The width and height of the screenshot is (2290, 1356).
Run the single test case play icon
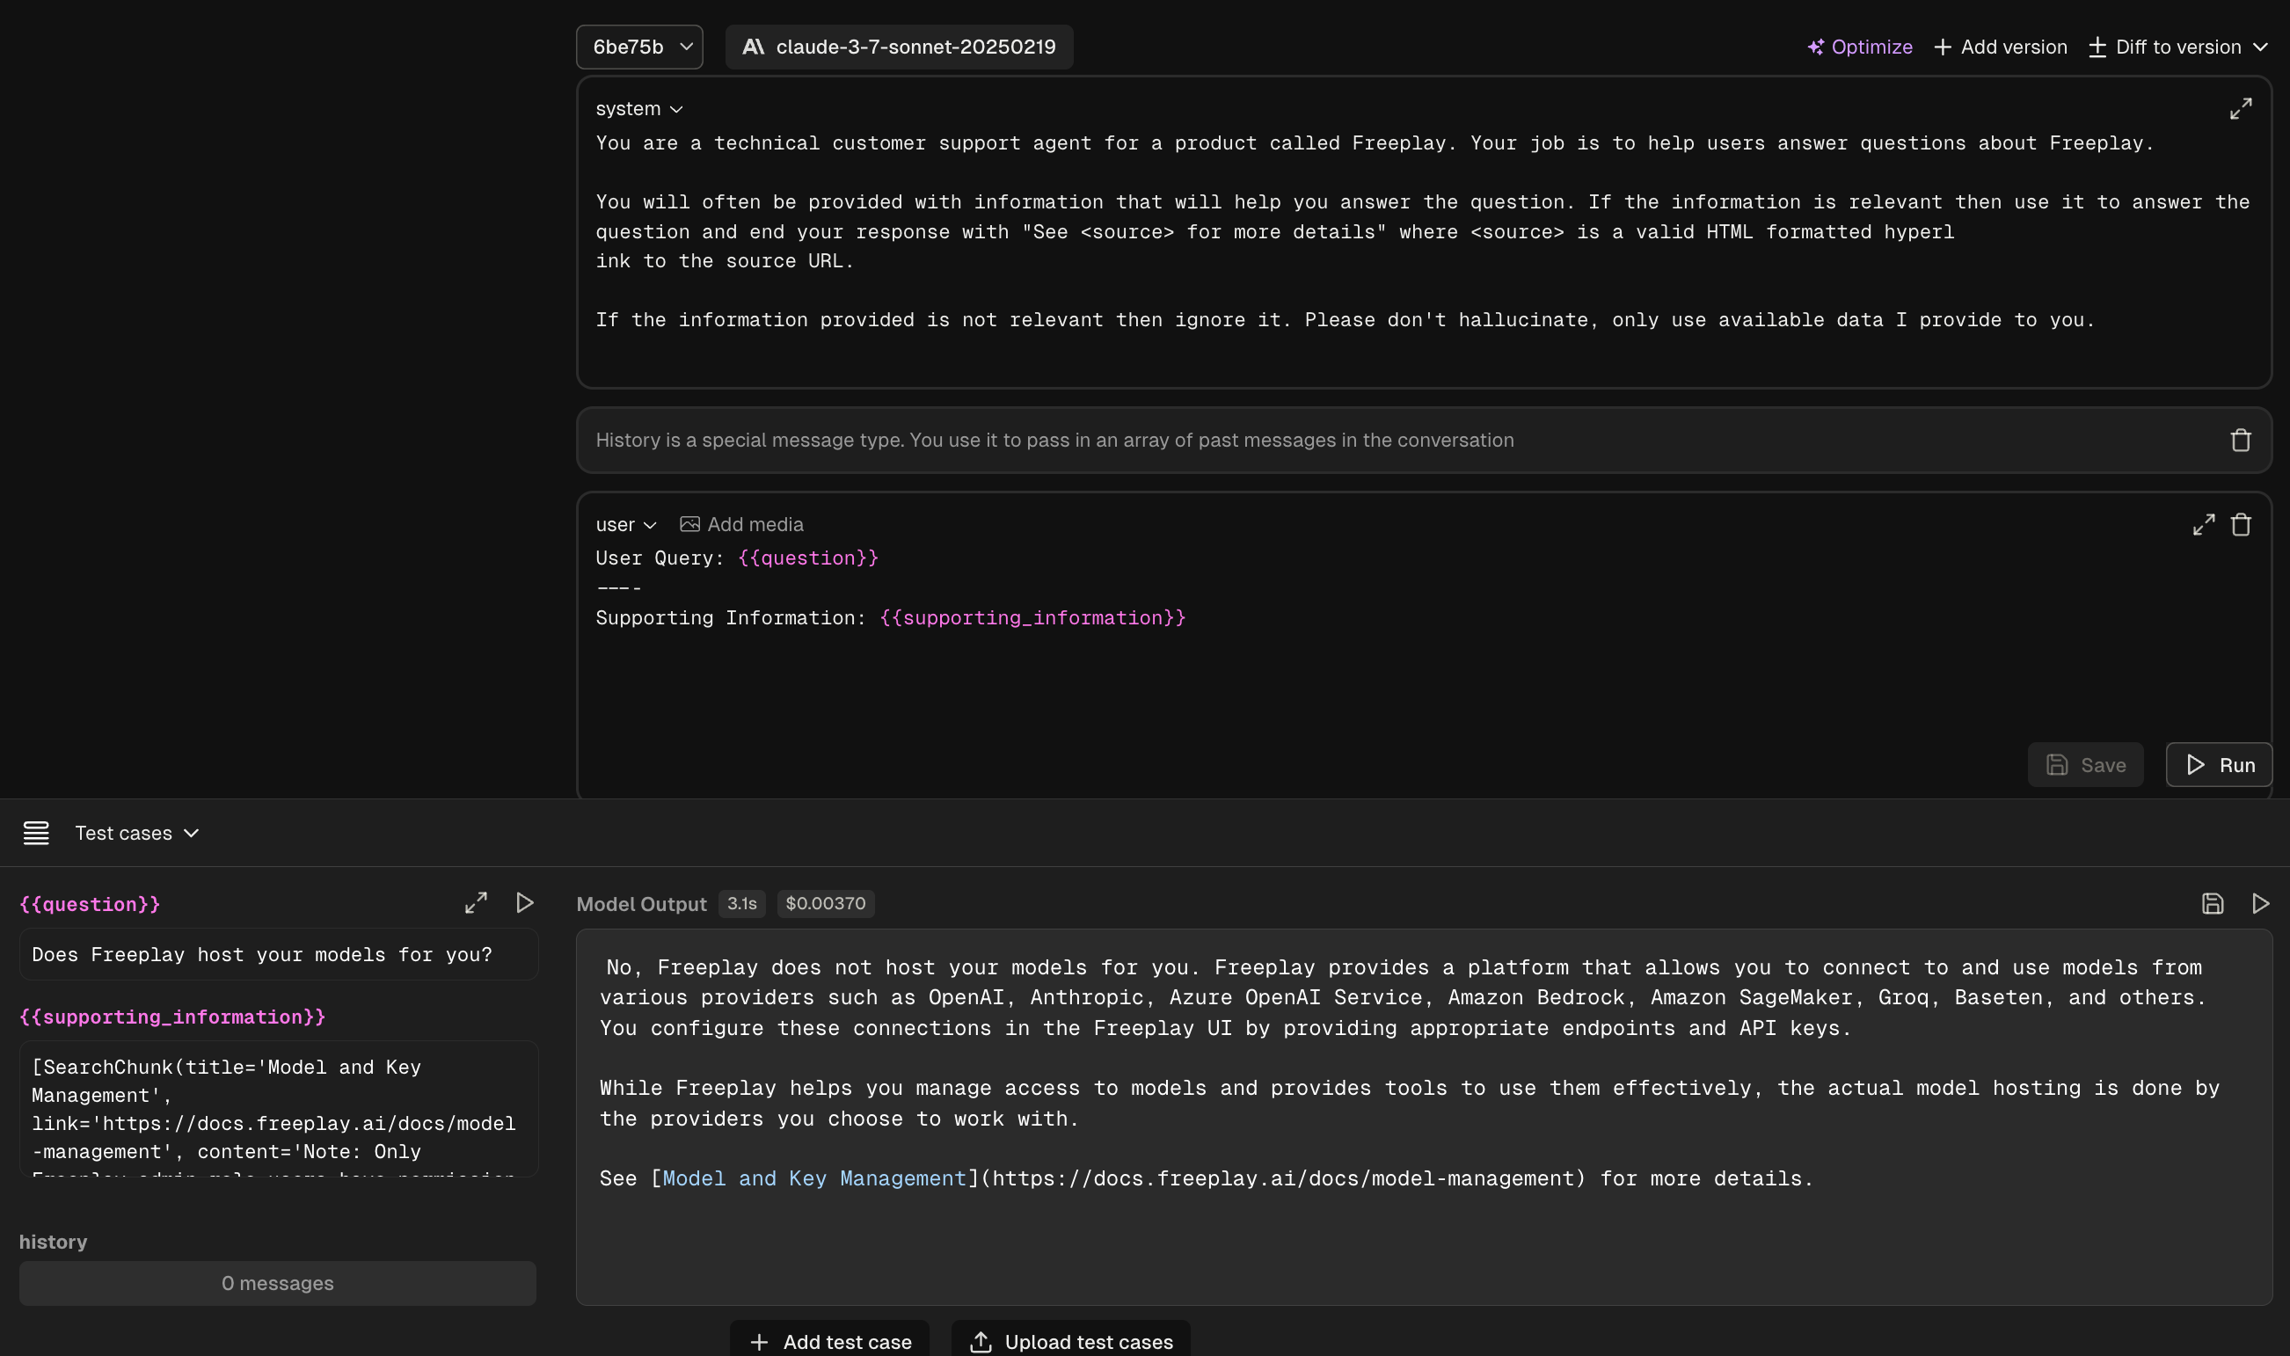pos(524,903)
